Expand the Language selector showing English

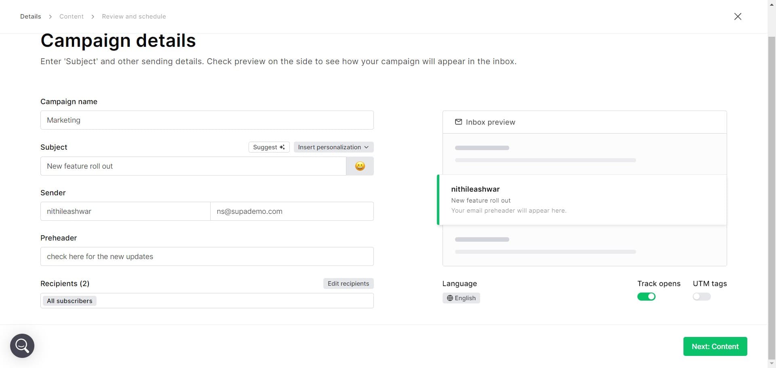tap(461, 298)
